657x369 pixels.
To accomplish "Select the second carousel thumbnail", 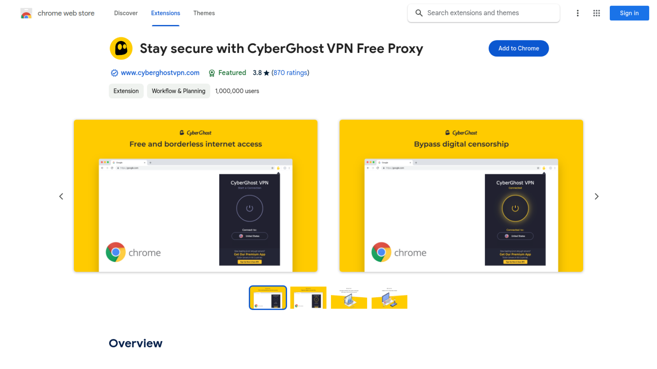I will [x=308, y=298].
